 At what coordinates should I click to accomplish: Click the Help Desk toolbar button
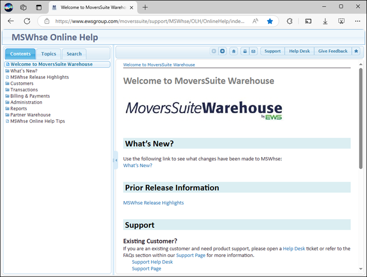coord(299,51)
